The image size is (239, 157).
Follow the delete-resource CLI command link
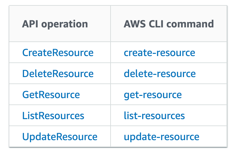coord(160,74)
